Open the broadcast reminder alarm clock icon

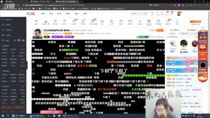click(x=158, y=21)
